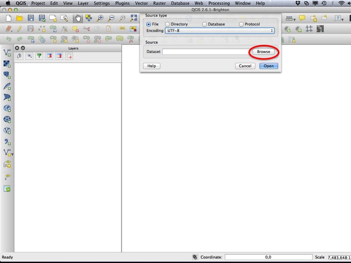This screenshot has width=351, height=263.
Task: Open Composer Manager icon
Action: (64, 18)
